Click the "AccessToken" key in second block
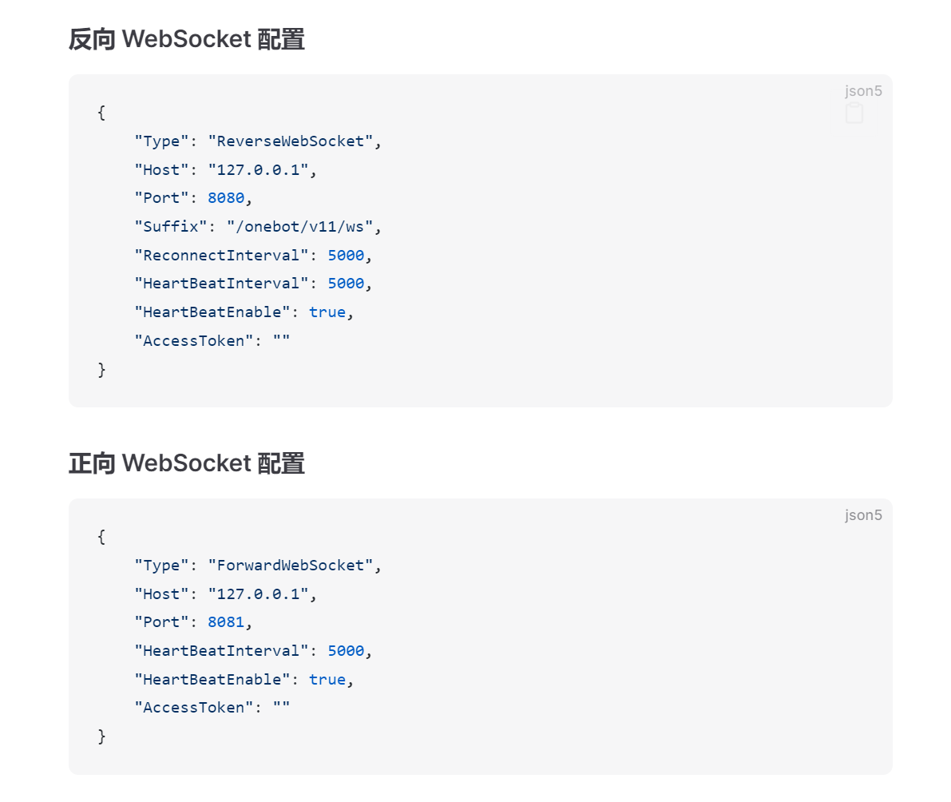 (193, 708)
